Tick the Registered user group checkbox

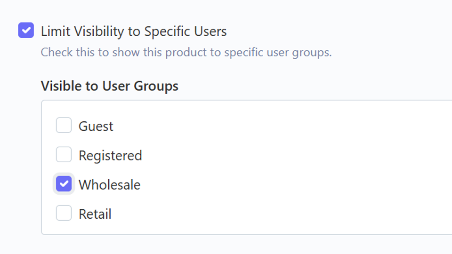64,155
